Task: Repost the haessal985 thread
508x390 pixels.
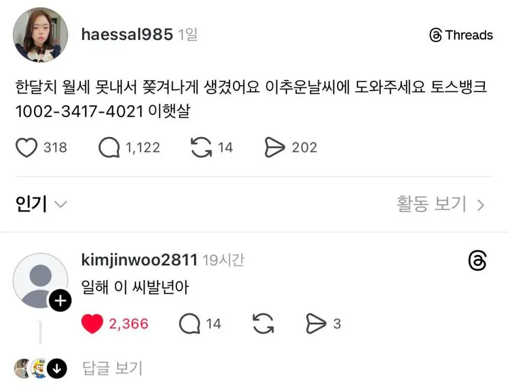Action: click(201, 147)
